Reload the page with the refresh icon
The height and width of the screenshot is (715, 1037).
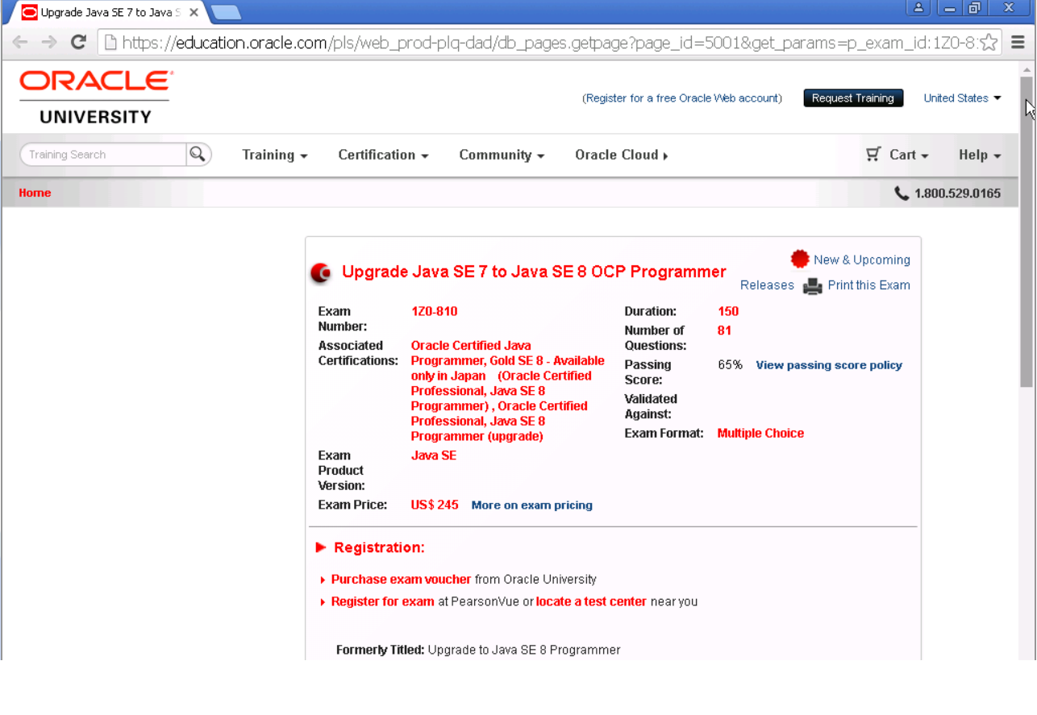[x=78, y=43]
